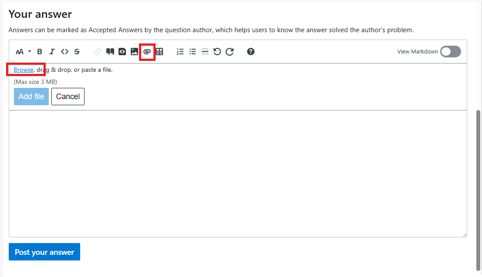Cancel the file upload

[68, 96]
